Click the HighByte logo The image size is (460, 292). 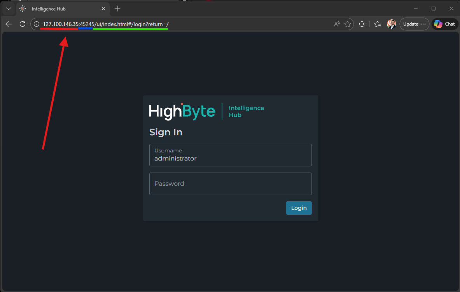(182, 112)
